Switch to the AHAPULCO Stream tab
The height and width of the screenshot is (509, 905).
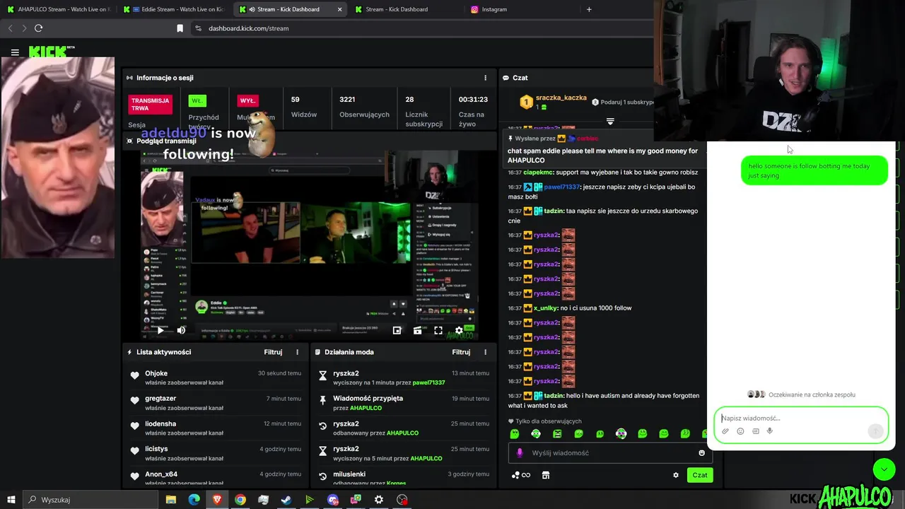pos(58,9)
